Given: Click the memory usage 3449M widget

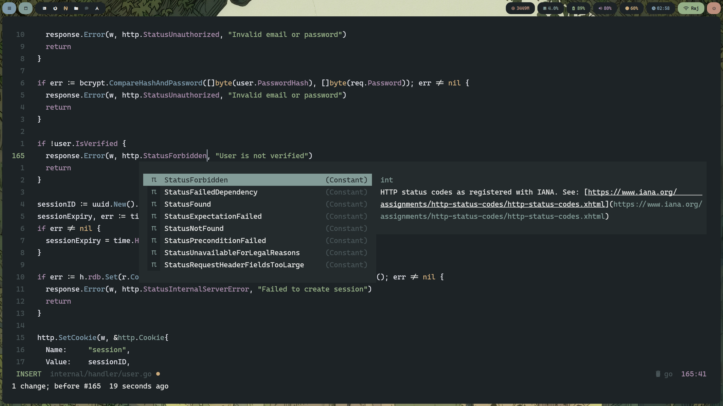Looking at the screenshot, I should point(520,8).
